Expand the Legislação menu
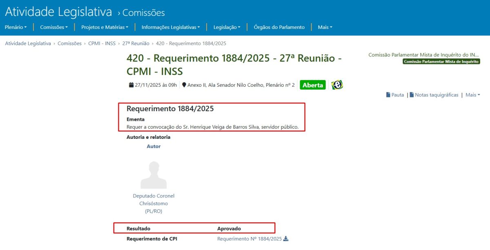Image resolution: width=490 pixels, height=250 pixels. (x=227, y=27)
